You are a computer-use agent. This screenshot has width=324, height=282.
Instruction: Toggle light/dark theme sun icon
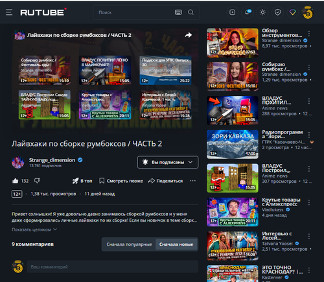tap(262, 12)
